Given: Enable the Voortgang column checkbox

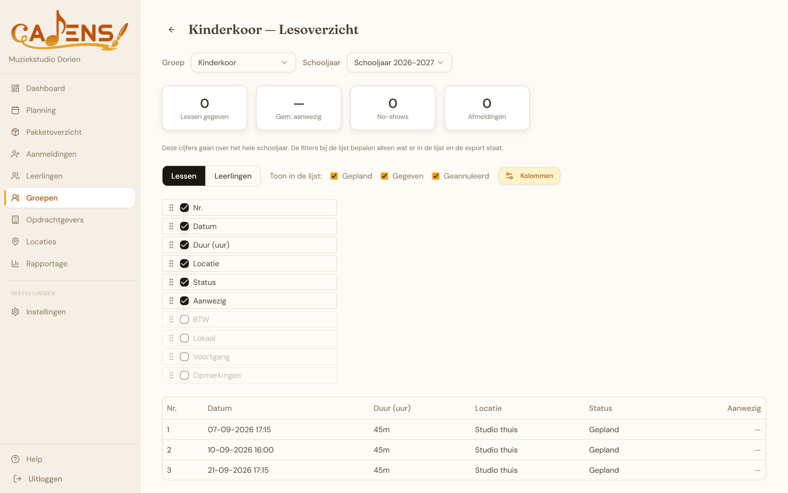Looking at the screenshot, I should 184,357.
